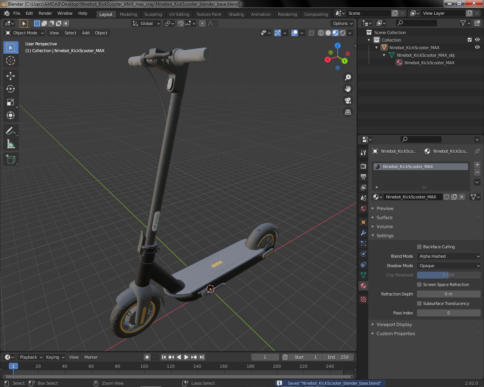Click the Refraction Depth field
Screen dimensions: 484x387
coord(449,294)
